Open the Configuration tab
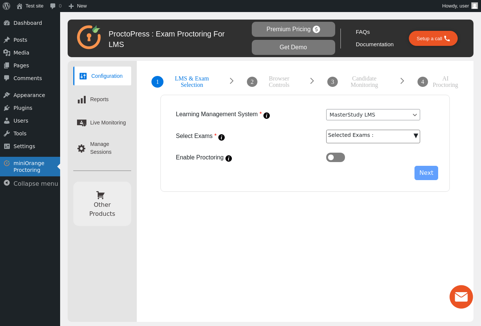The image size is (481, 326). 102,76
